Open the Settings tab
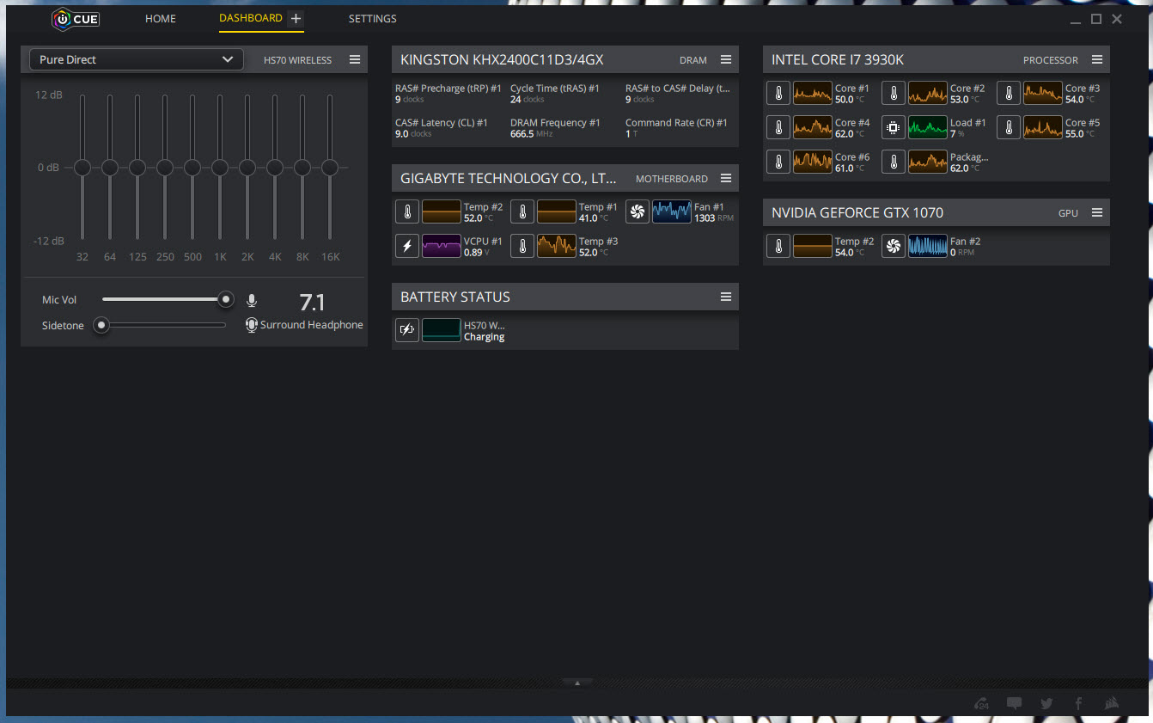This screenshot has height=723, width=1153. (373, 18)
